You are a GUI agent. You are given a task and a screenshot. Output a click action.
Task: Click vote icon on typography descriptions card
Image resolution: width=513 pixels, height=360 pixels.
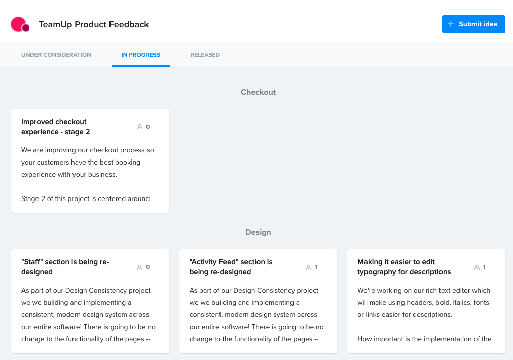pos(477,267)
